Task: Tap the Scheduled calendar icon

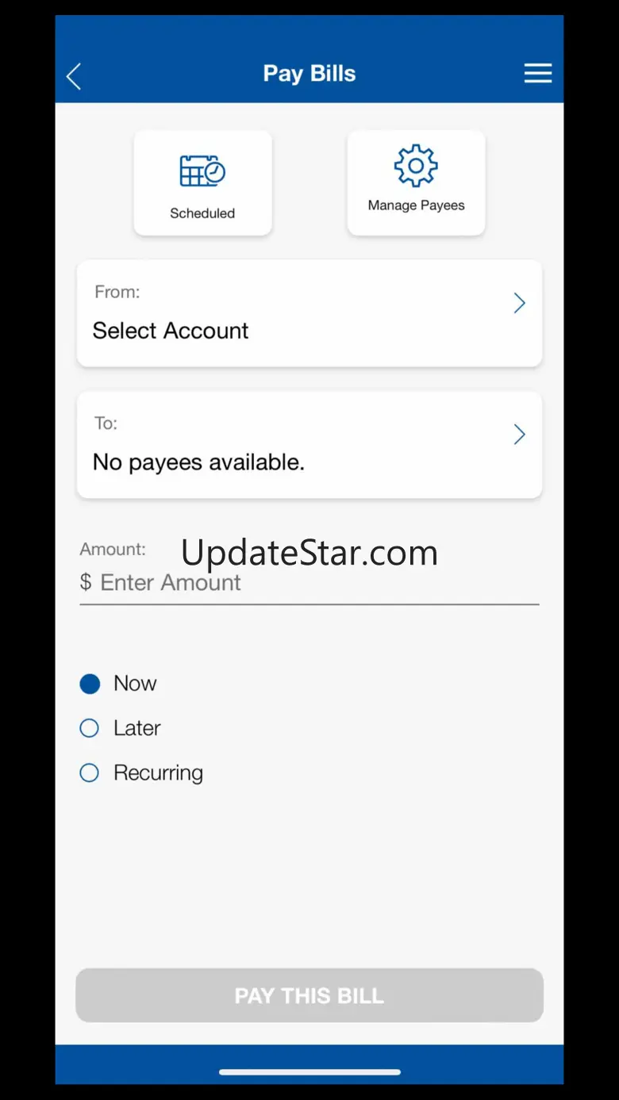Action: pos(202,171)
